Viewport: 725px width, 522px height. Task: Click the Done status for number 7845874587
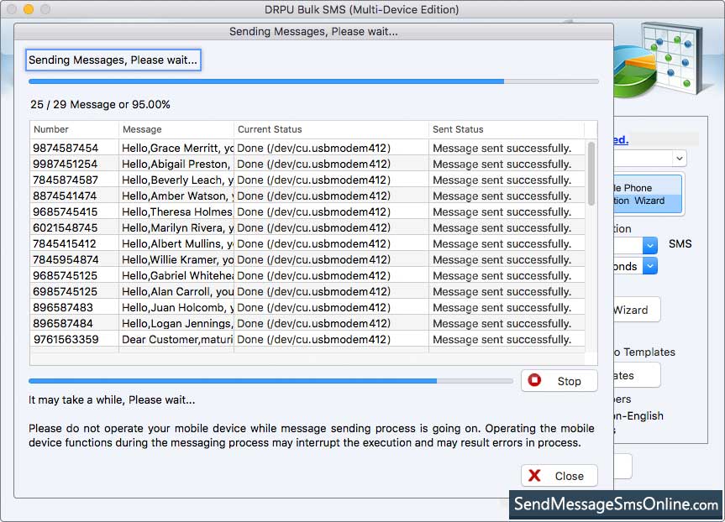pos(314,180)
